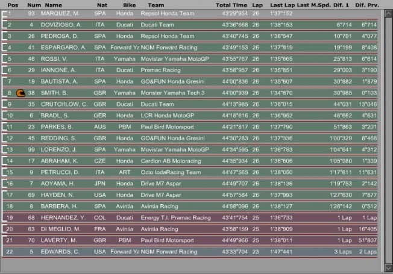393x274 pixels.
Task: Click the 13"046 gap in Crutchlow's row
Action: pyautogui.click(x=368, y=104)
